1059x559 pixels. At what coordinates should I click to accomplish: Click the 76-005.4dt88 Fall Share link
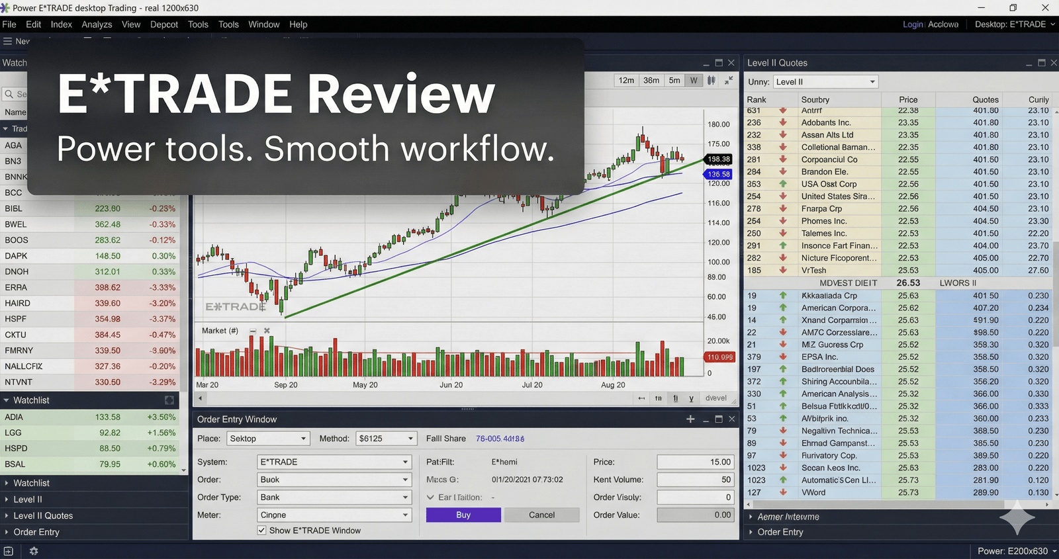point(500,439)
